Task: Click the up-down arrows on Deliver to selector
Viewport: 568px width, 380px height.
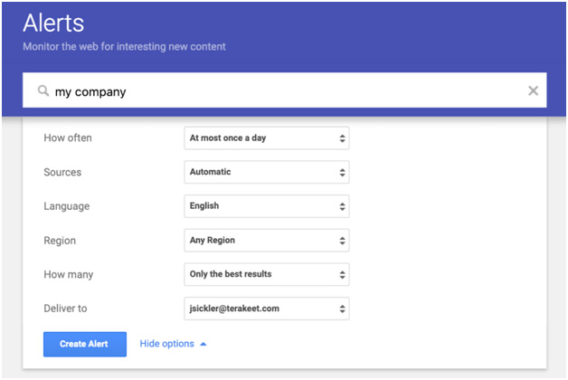Action: click(342, 309)
